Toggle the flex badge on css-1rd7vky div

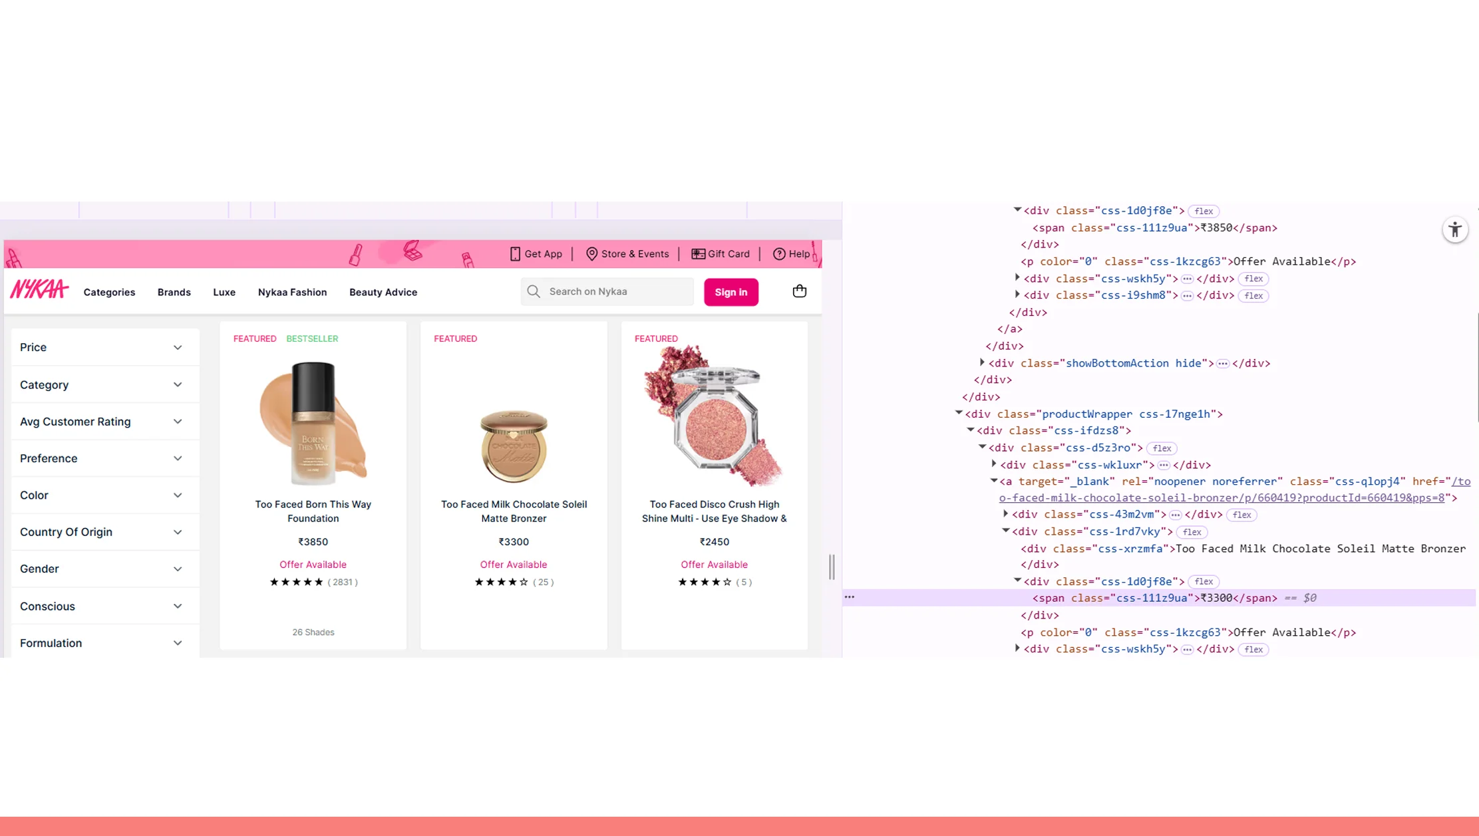[1192, 532]
